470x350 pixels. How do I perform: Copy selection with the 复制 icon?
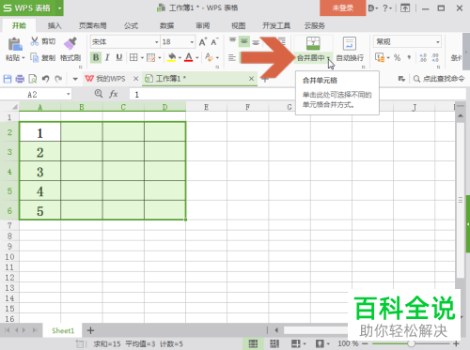34,57
